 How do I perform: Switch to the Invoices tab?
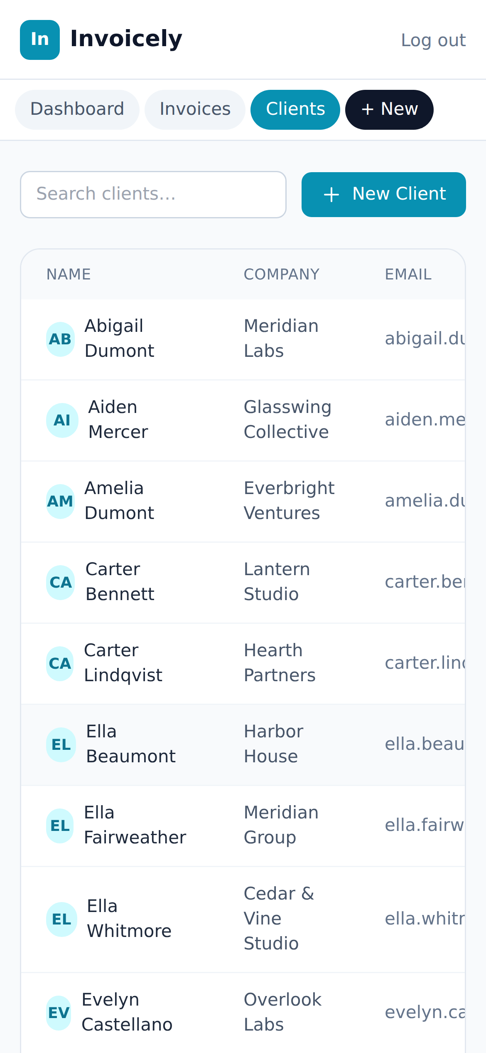195,110
